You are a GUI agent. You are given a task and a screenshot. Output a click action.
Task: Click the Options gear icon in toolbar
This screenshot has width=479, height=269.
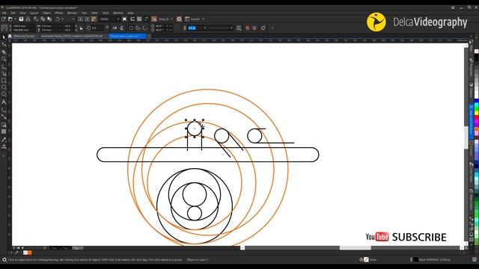(180, 19)
